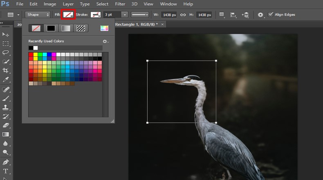
Task: Pick the yellow swatch in top row
Action: 36,55
